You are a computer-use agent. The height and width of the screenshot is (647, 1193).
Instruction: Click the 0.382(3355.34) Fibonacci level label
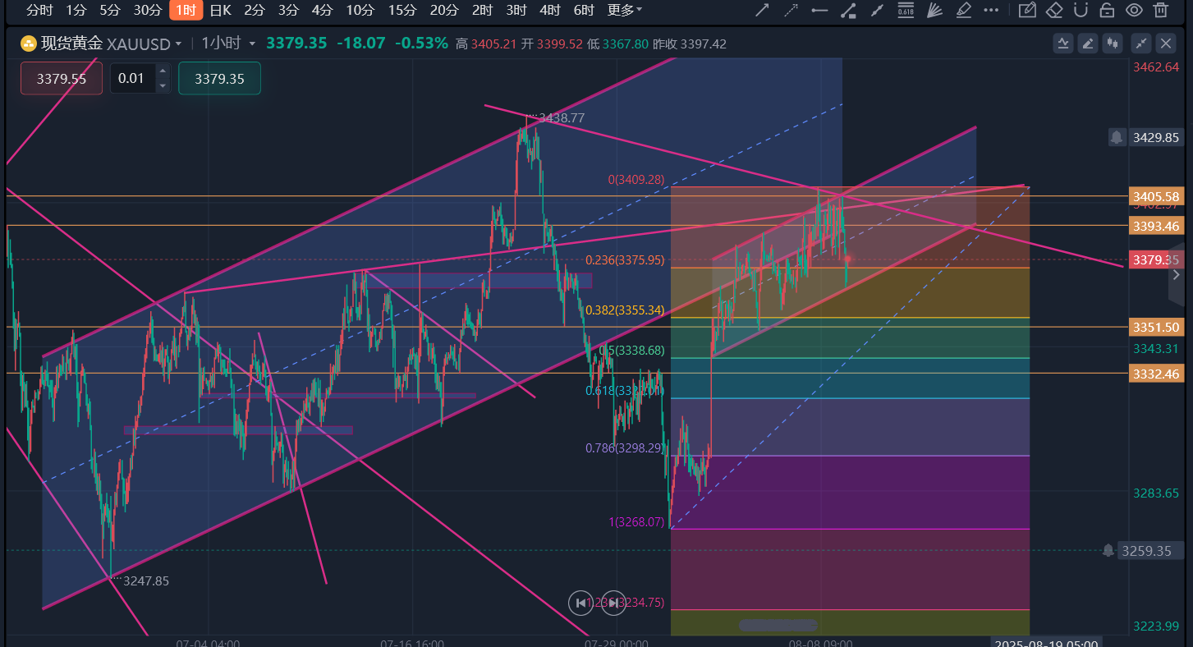(625, 310)
